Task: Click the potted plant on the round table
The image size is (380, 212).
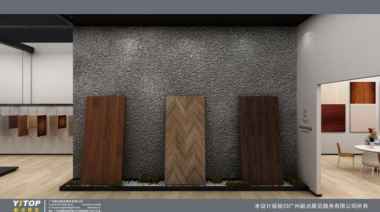Action: point(371,140)
